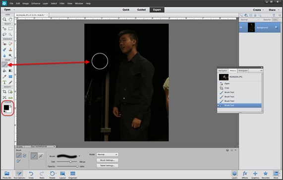
Task: Select the Content-Aware Move tool
Action: [4, 97]
